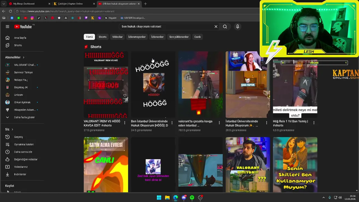Viewport: 359px width, 202px height.
Task: Start voice search with the microphone
Action: coord(238,26)
